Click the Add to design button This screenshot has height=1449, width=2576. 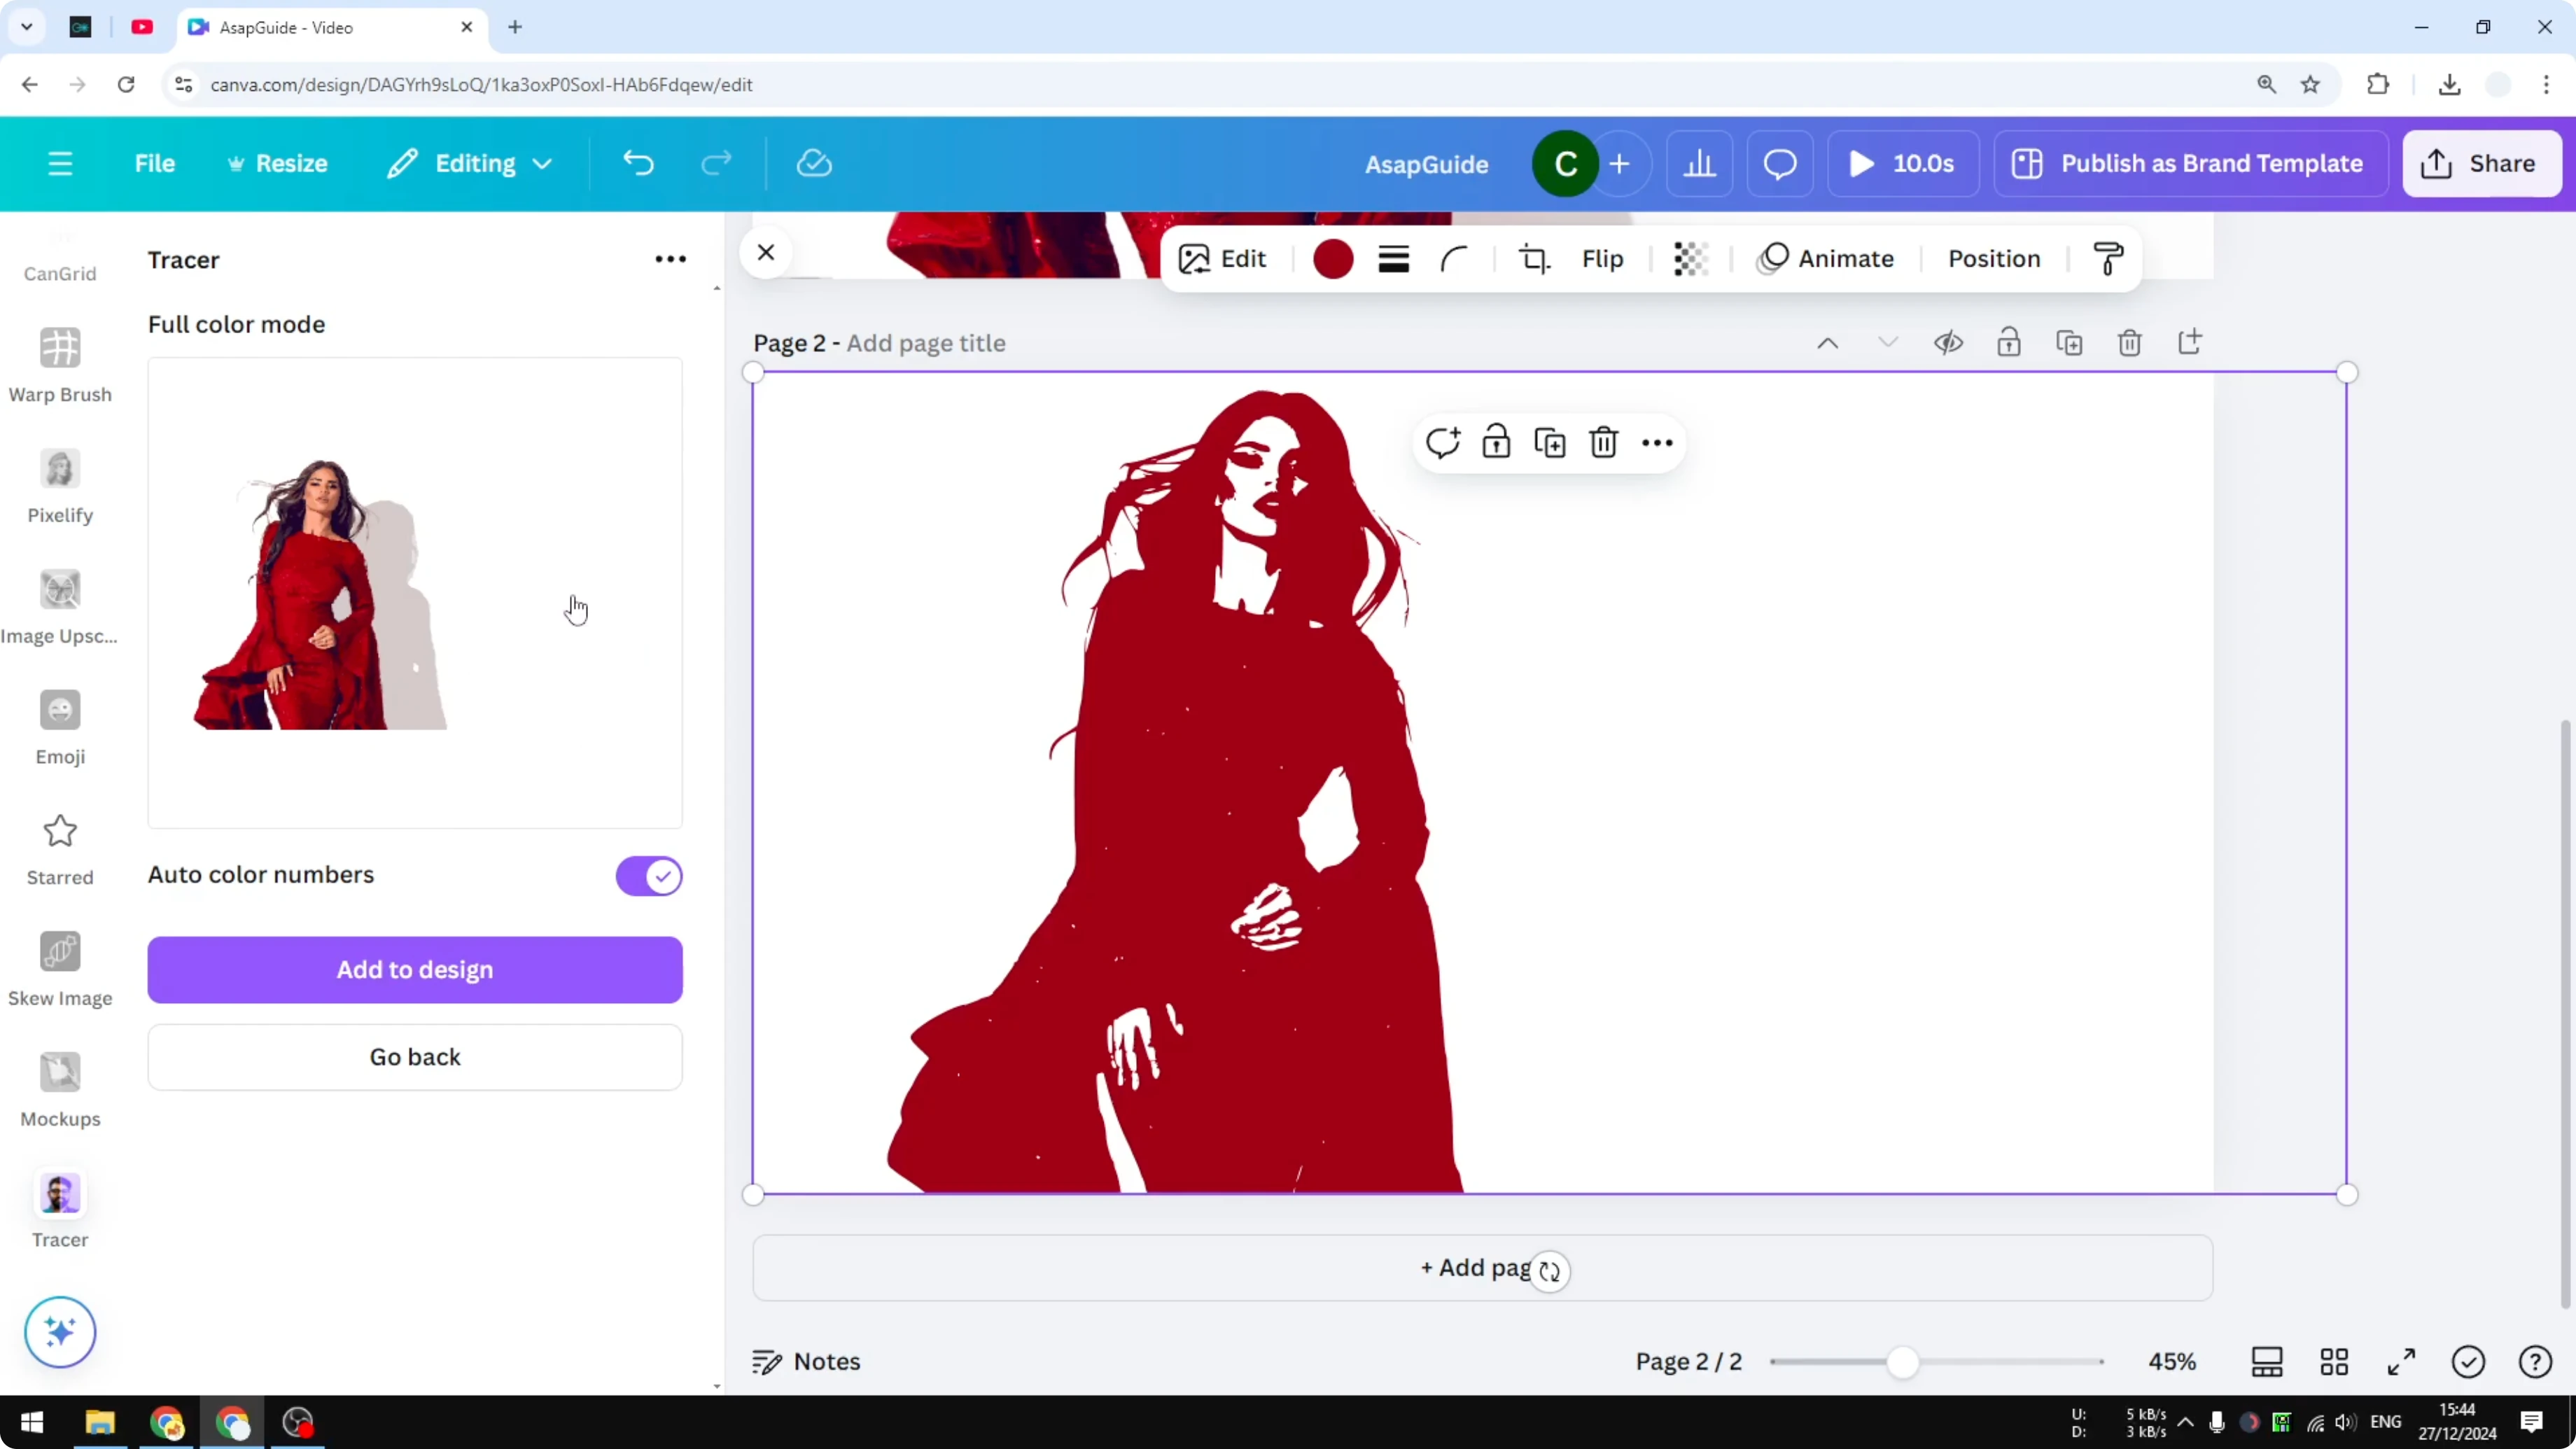(x=414, y=969)
